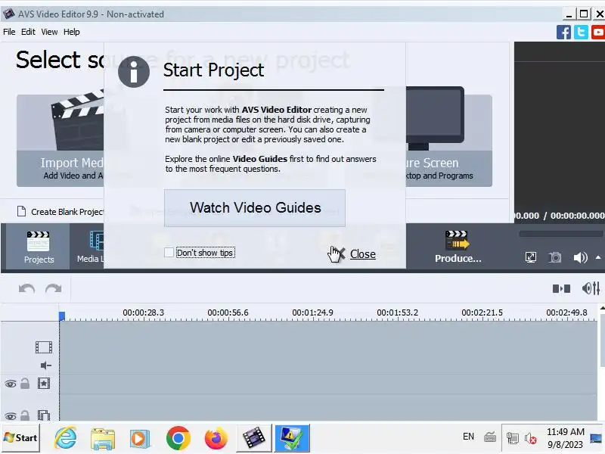Viewport: 605px width, 454px height.
Task: Open File Explorer folder in taskbar
Action: 103,439
